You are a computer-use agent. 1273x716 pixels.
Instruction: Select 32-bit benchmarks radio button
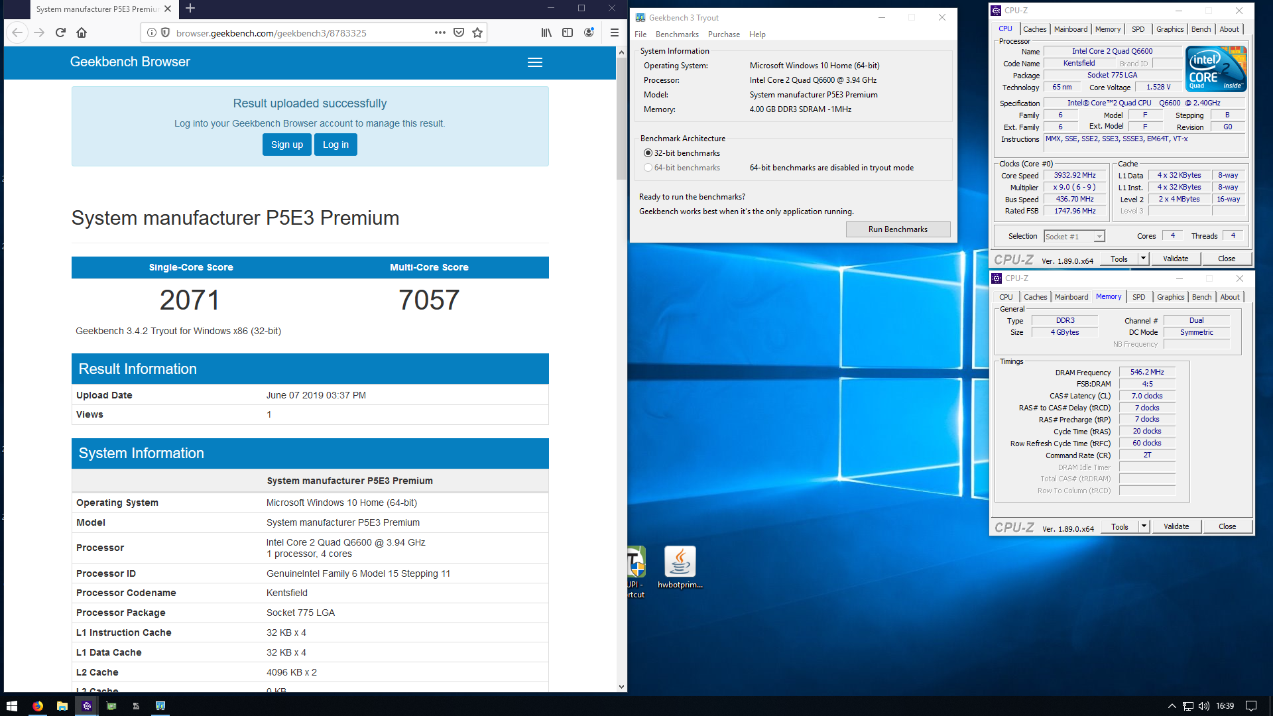pyautogui.click(x=648, y=153)
